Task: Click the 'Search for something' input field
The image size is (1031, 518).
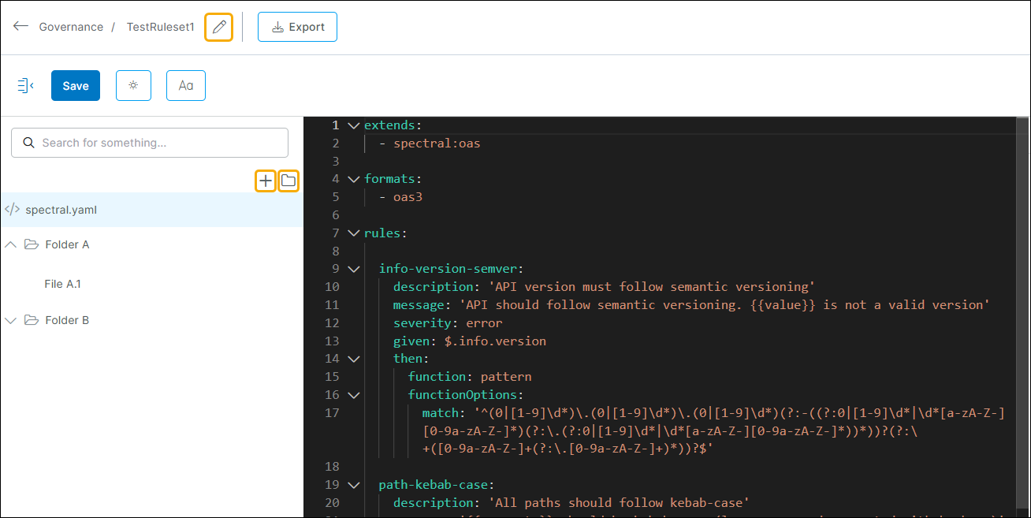Action: click(150, 143)
